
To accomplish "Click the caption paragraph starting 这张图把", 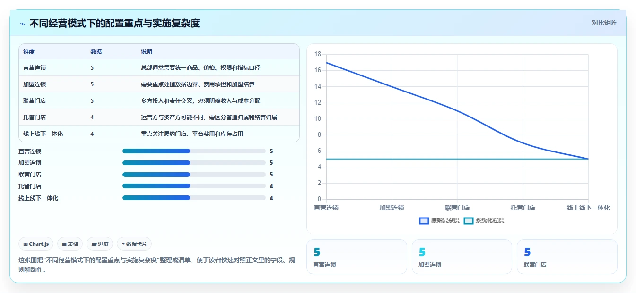I will coord(157,265).
